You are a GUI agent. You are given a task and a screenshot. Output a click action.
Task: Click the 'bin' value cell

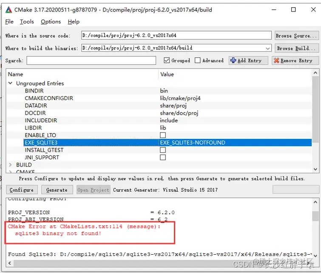pos(164,91)
